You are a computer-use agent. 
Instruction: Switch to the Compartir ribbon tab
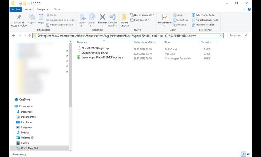43,9
